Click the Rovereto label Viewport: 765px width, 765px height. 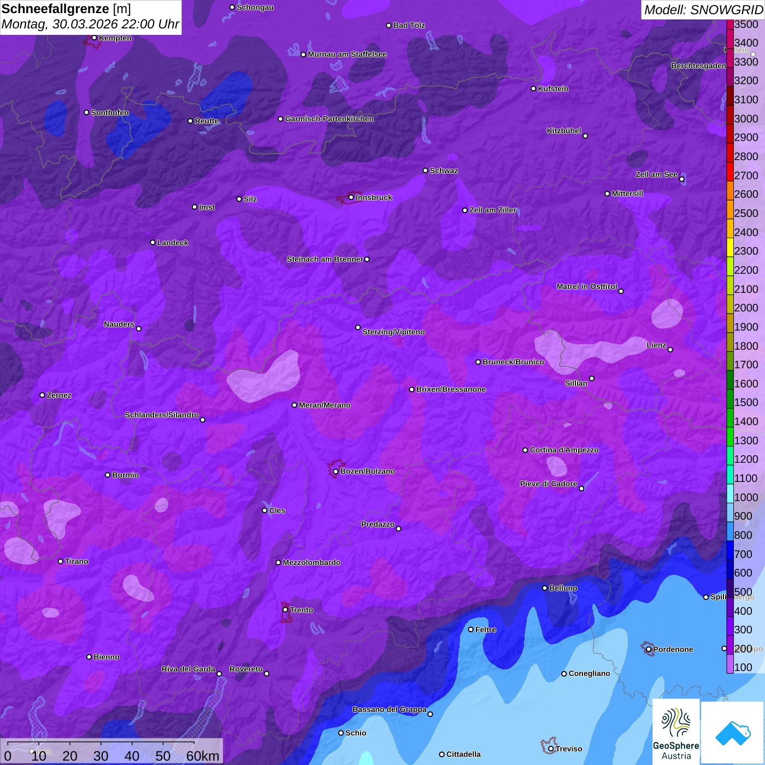pyautogui.click(x=246, y=669)
